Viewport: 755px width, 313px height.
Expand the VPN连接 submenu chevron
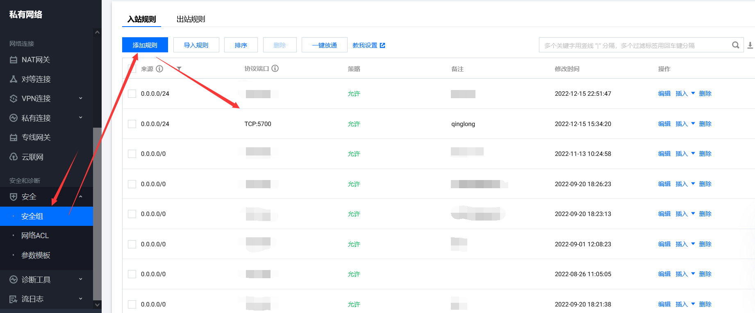tap(81, 98)
